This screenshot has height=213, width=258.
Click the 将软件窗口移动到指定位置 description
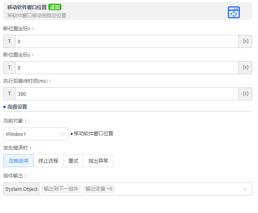click(x=37, y=16)
